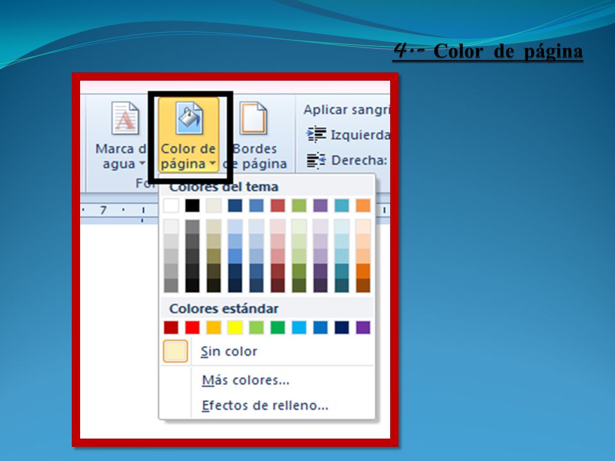The height and width of the screenshot is (461, 615).
Task: Click the Aplicar sangría label
Action: (x=347, y=109)
